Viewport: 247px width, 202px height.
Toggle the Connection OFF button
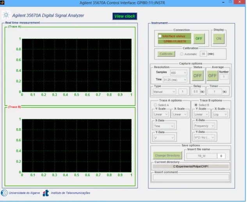(199, 38)
